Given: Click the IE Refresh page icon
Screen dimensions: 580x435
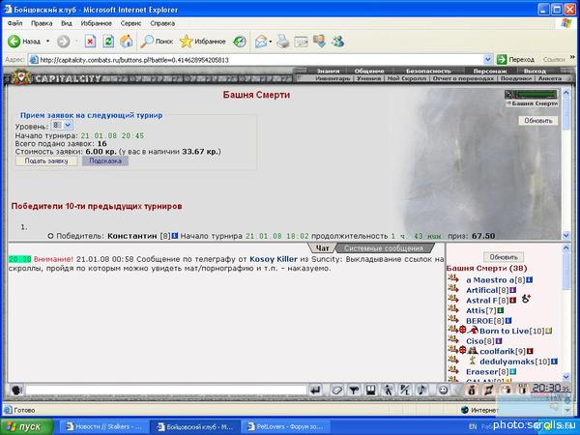Looking at the screenshot, I should (108, 42).
